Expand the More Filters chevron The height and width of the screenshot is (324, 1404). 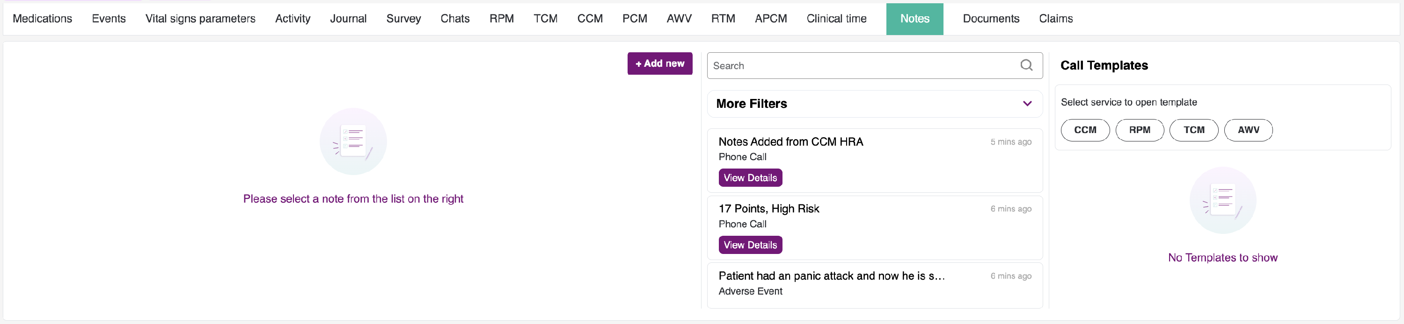click(1027, 104)
